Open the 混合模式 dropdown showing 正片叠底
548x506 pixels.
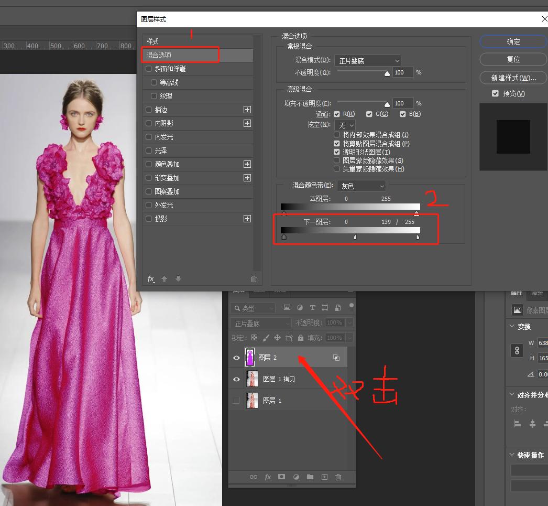(x=367, y=61)
